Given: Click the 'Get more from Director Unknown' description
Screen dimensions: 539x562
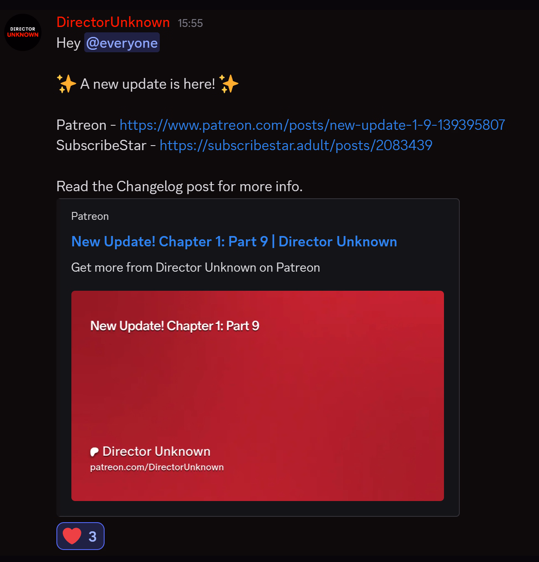Looking at the screenshot, I should coord(195,268).
